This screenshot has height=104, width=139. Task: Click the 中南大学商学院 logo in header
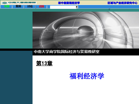(x=19, y=3)
